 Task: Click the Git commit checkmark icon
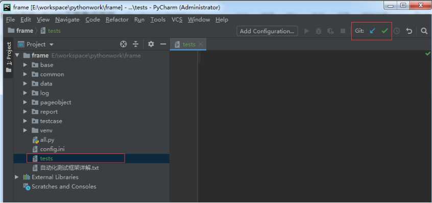click(385, 31)
